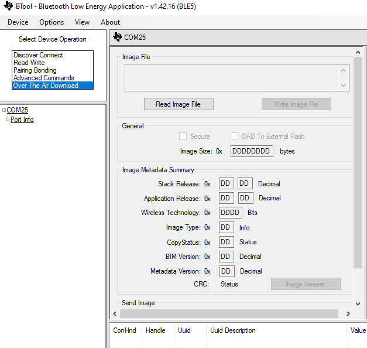Select Pairing Bonding operation
Viewport: 367px width, 348px height.
point(53,70)
